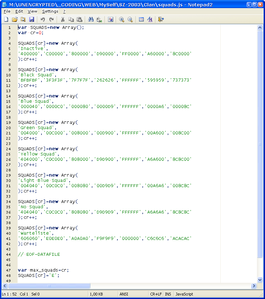Viewport: 265px width, 299px height.
Task: Click the '0000D9' color value on line 16
Action: [105, 106]
